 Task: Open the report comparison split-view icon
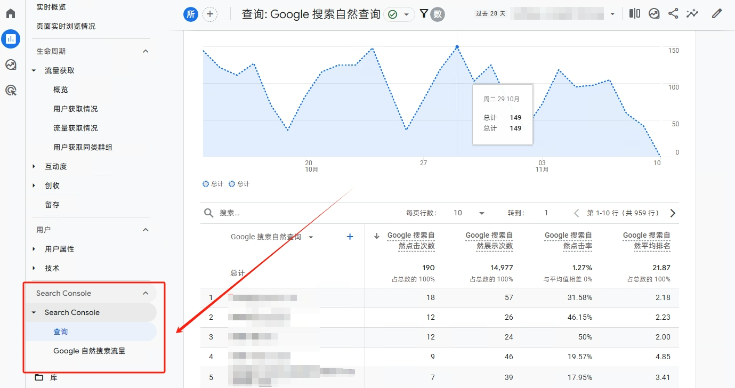click(634, 13)
